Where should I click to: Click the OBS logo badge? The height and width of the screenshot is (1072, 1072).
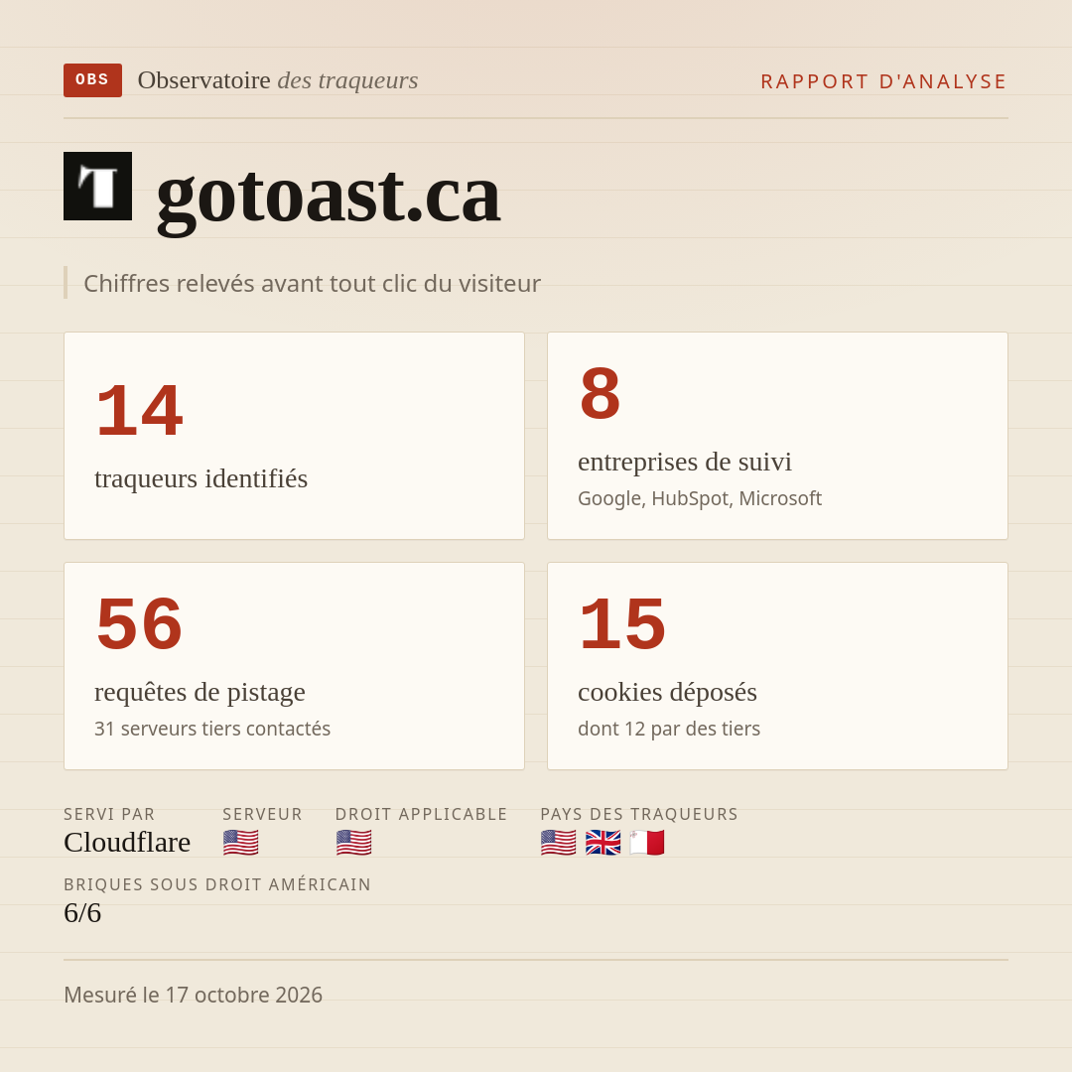[x=93, y=80]
